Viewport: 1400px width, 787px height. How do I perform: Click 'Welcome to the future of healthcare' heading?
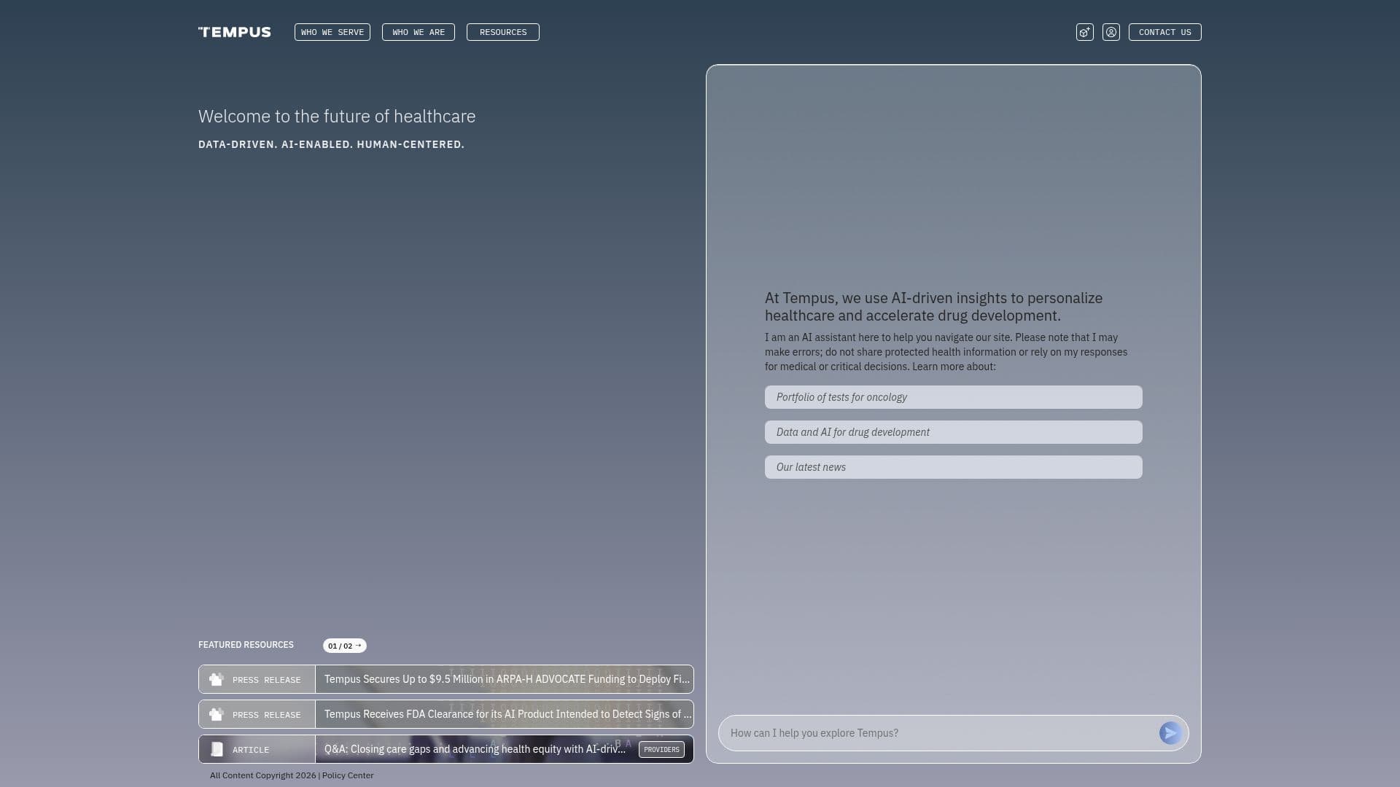(337, 117)
